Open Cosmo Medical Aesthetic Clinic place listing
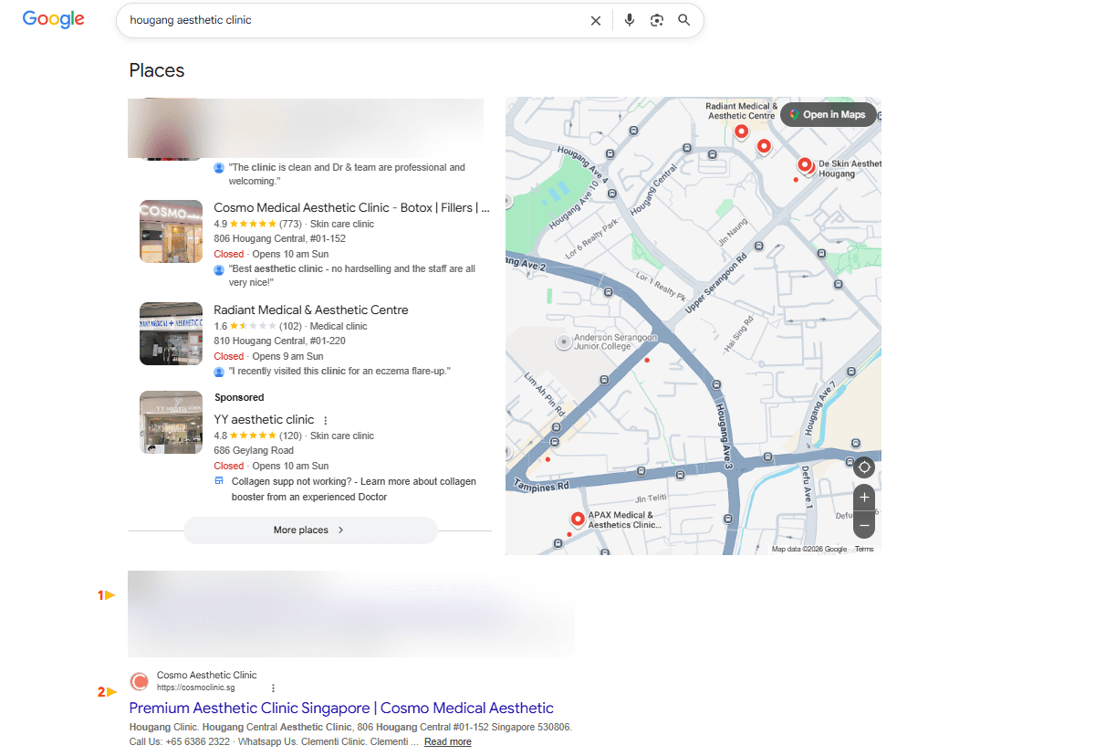The image size is (1095, 756). pos(351,208)
